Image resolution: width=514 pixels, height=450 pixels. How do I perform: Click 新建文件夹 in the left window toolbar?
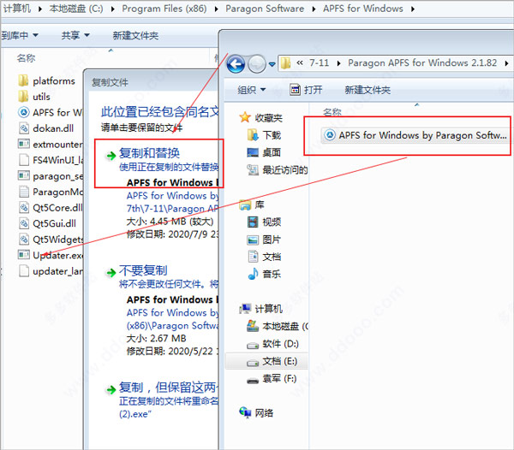tap(135, 35)
